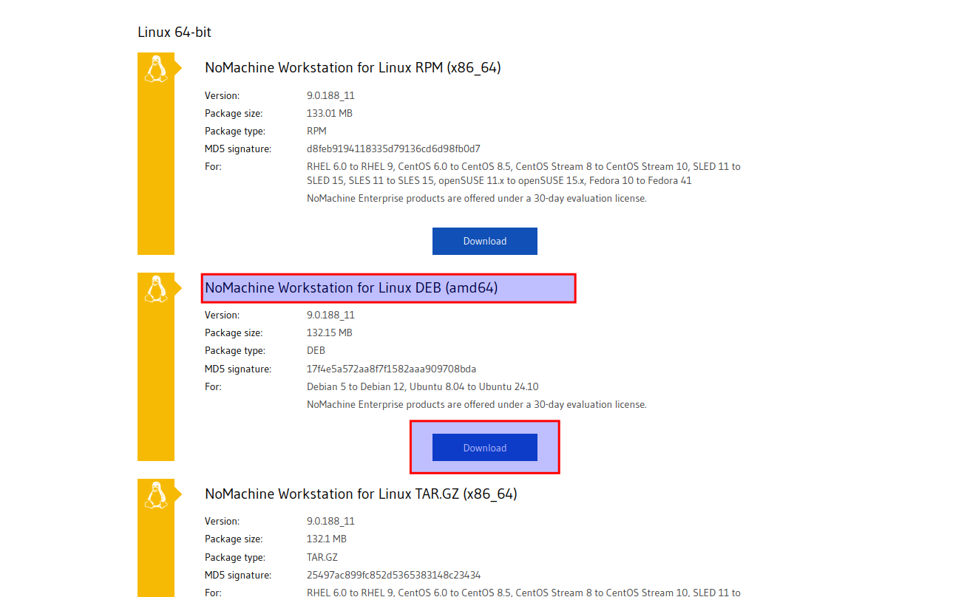The image size is (967, 597).
Task: Download the Linux RPM (x86_64) package
Action: pyautogui.click(x=484, y=242)
